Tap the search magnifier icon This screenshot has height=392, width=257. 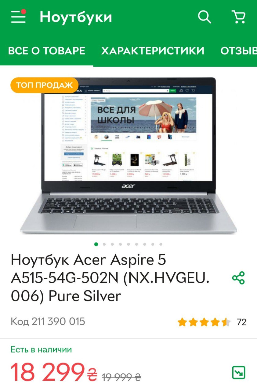pyautogui.click(x=205, y=17)
